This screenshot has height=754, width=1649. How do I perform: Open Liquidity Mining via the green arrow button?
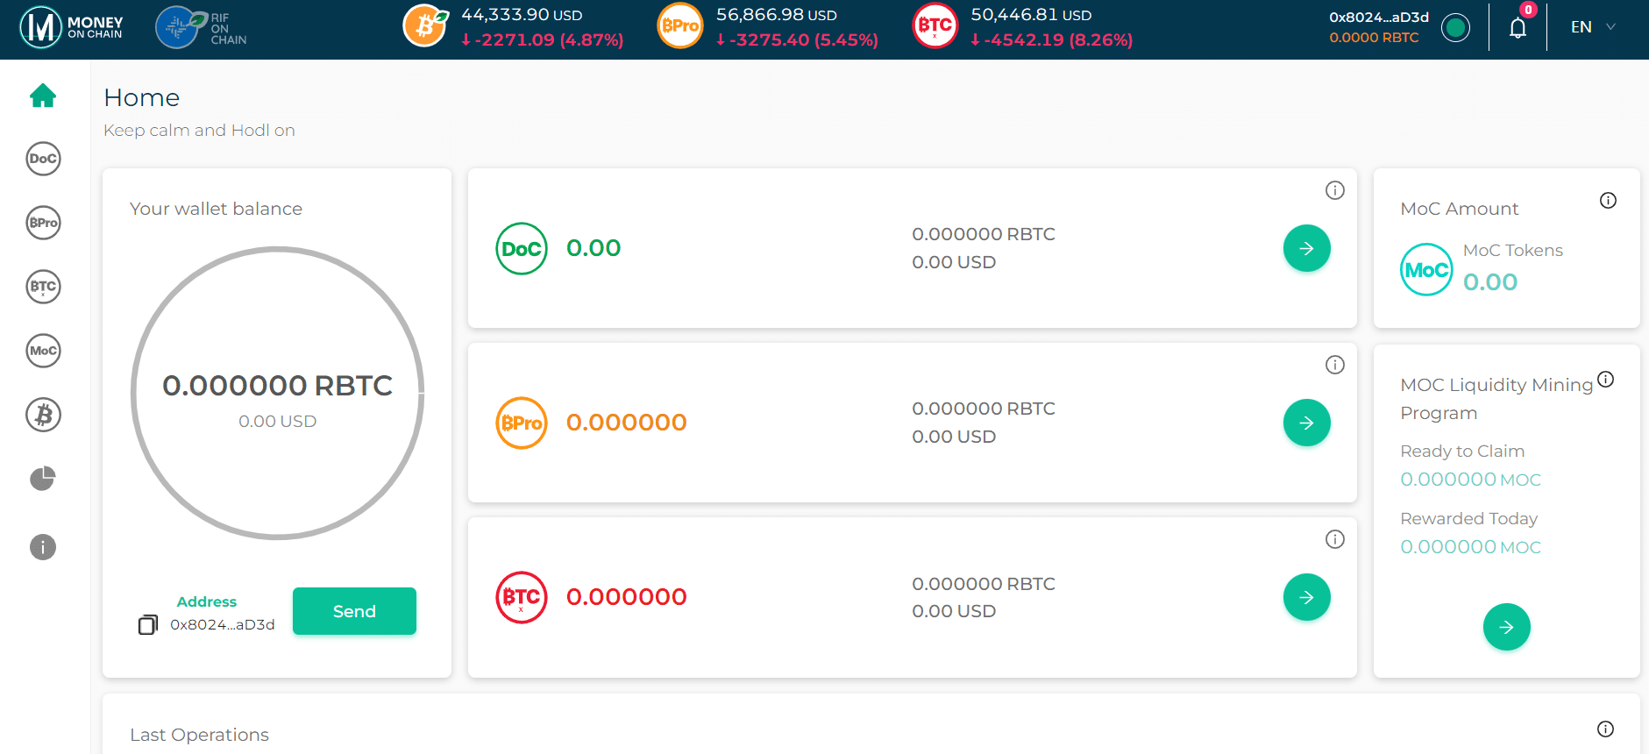click(x=1506, y=627)
